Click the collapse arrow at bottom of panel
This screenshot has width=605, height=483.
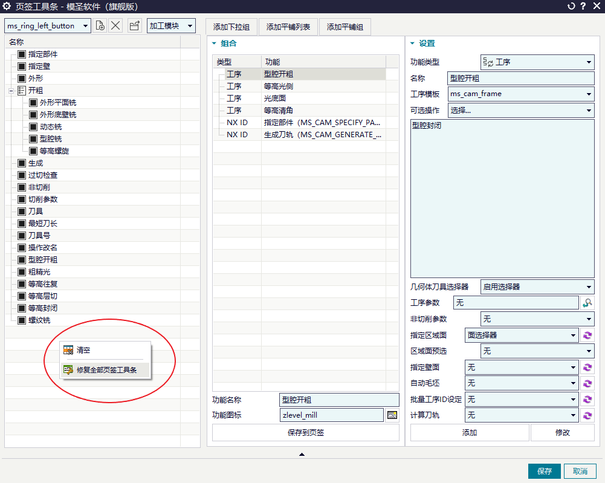(x=302, y=454)
